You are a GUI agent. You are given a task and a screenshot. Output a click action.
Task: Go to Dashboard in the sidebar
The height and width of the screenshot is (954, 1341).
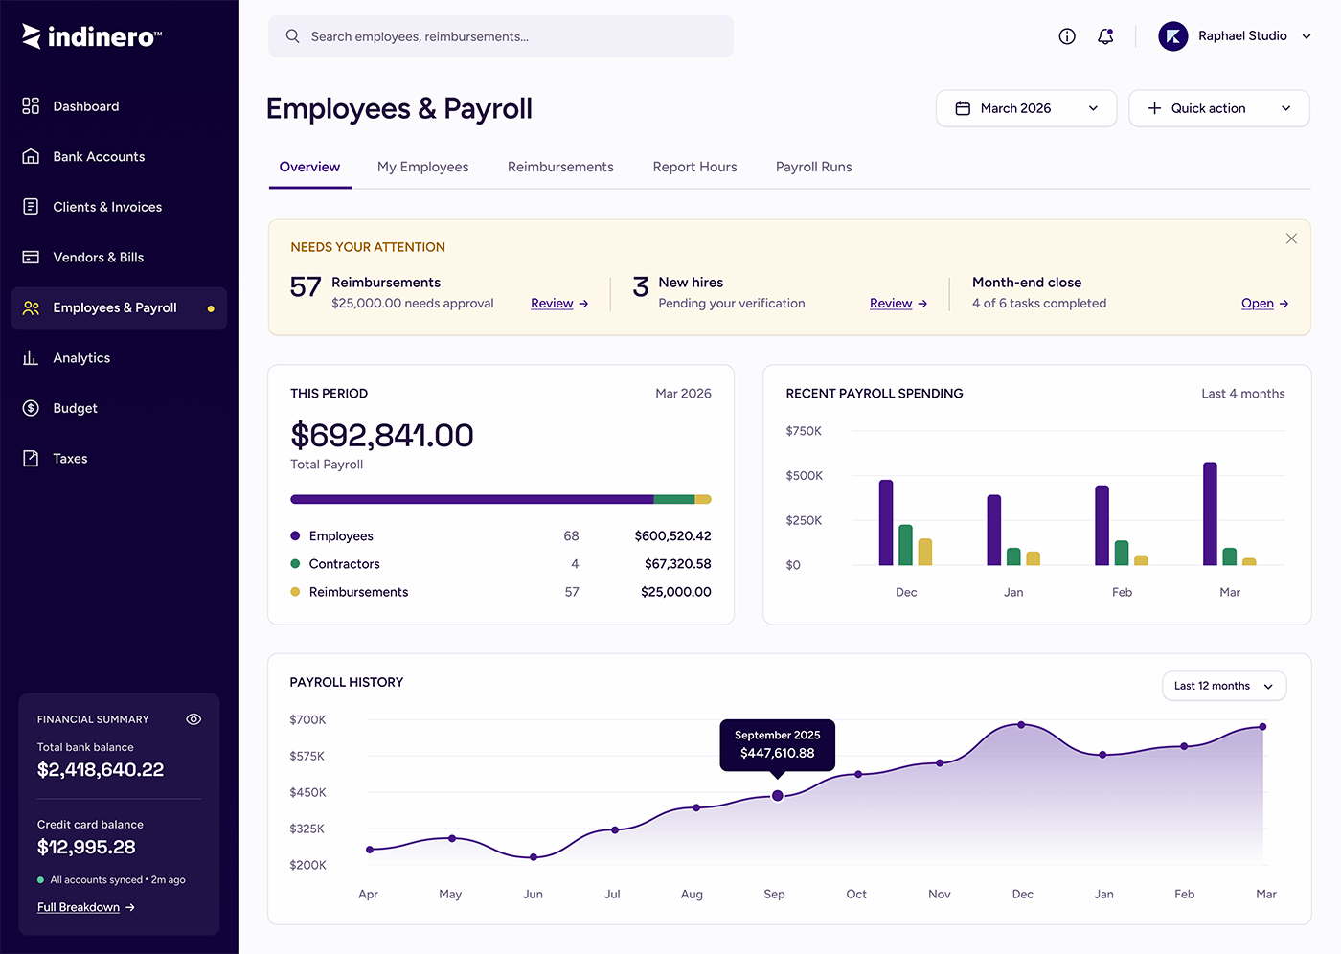click(119, 106)
